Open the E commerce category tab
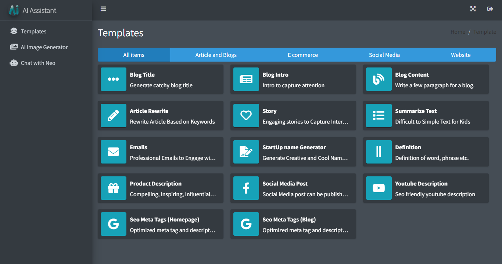Screen dimensions: 502x264 pyautogui.click(x=302, y=55)
